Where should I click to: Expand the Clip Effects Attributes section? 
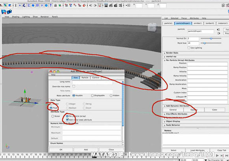[x=164, y=114]
